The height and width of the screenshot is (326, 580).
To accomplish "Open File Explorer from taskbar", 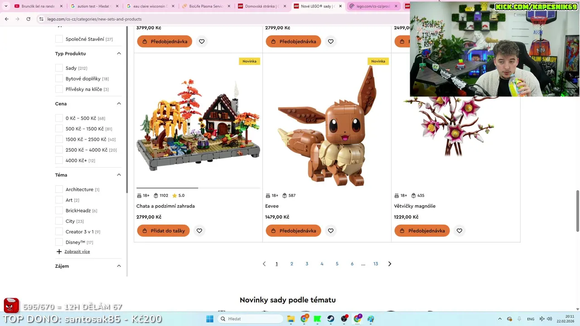I will click(x=291, y=319).
